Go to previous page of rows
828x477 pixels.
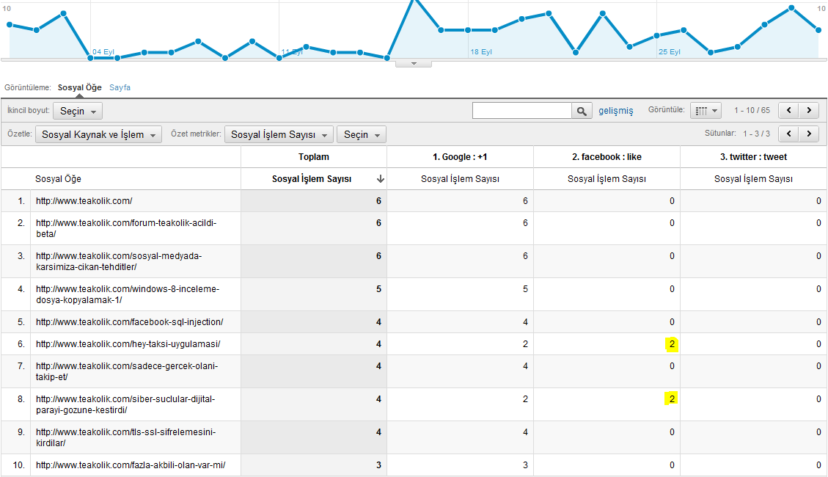[x=788, y=111]
